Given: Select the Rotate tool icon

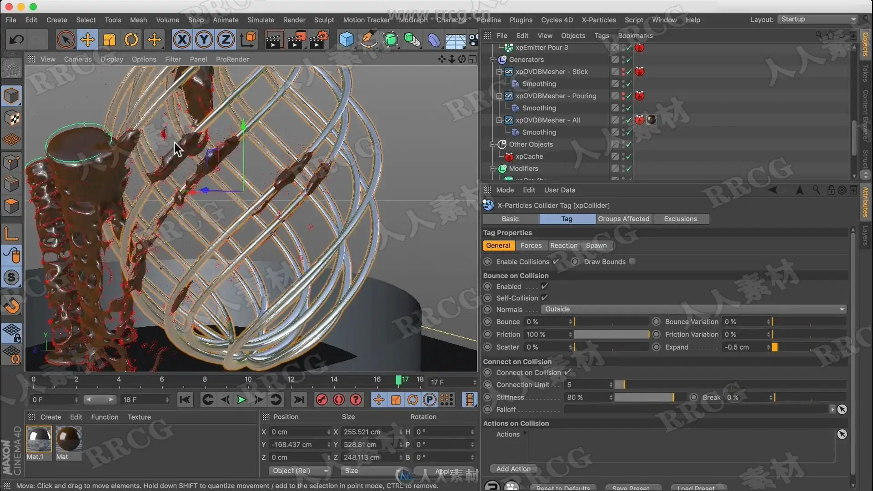Looking at the screenshot, I should coord(131,40).
